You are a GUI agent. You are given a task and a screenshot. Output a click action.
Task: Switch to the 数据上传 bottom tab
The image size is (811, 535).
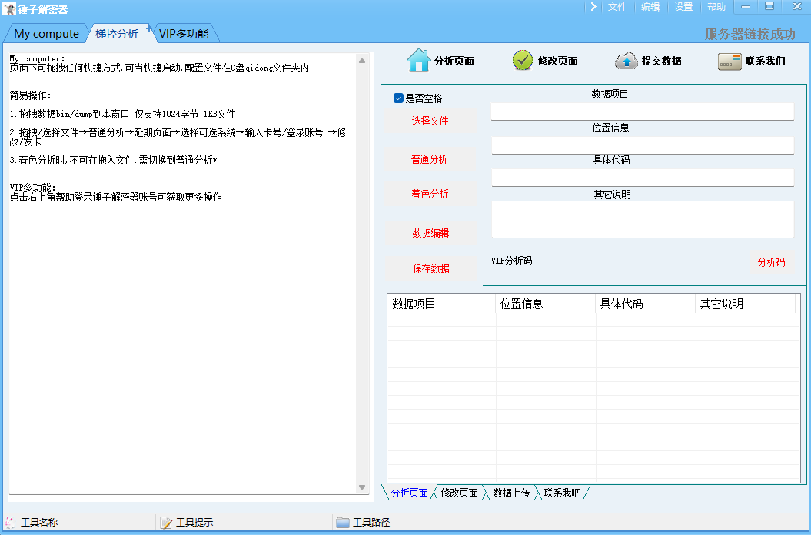pos(510,494)
